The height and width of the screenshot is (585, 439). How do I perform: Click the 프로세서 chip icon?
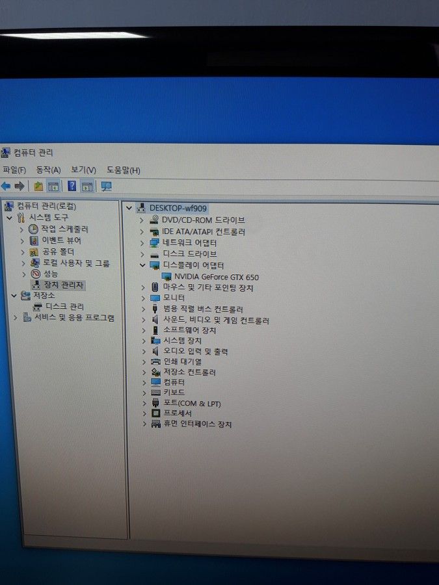click(156, 413)
